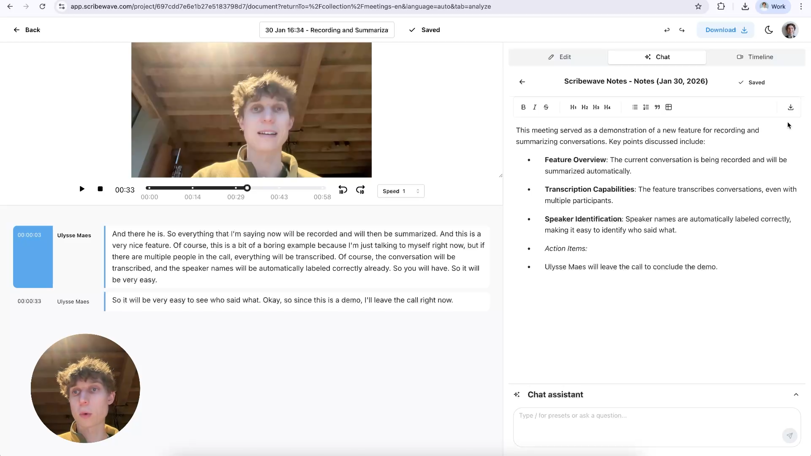Screen dimensions: 811x456
Task: Insert a bullet list in notes
Action: (x=635, y=107)
